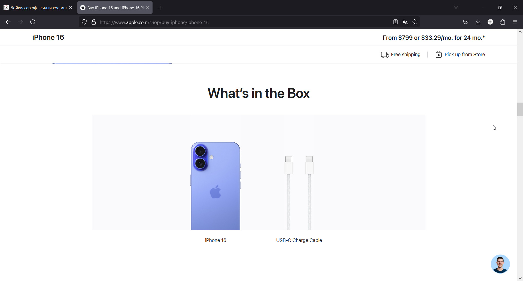Open the downloads panel

(x=478, y=22)
